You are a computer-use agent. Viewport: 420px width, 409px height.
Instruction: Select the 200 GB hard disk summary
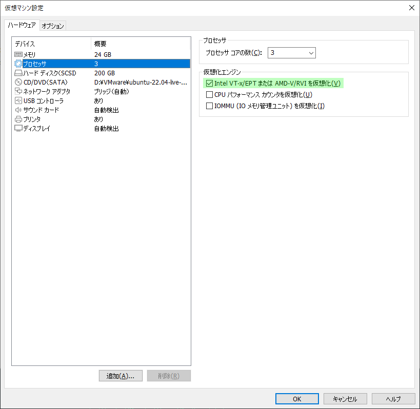[105, 73]
